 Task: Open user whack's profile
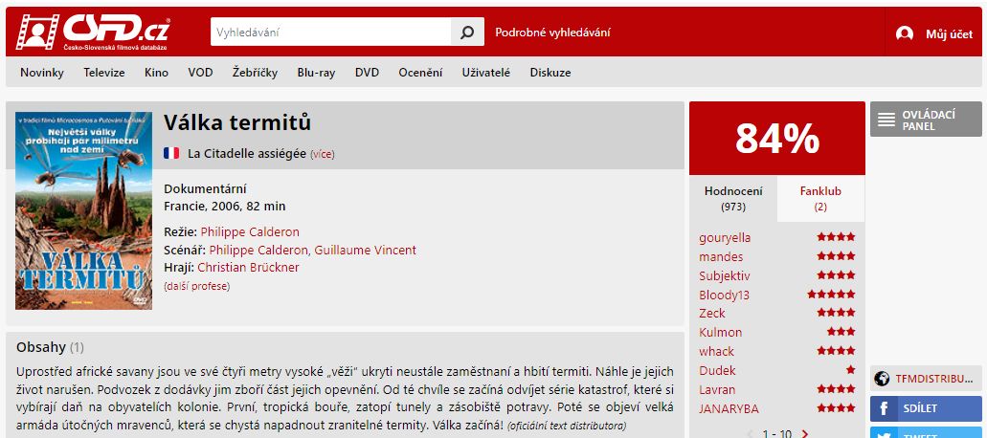tap(716, 351)
